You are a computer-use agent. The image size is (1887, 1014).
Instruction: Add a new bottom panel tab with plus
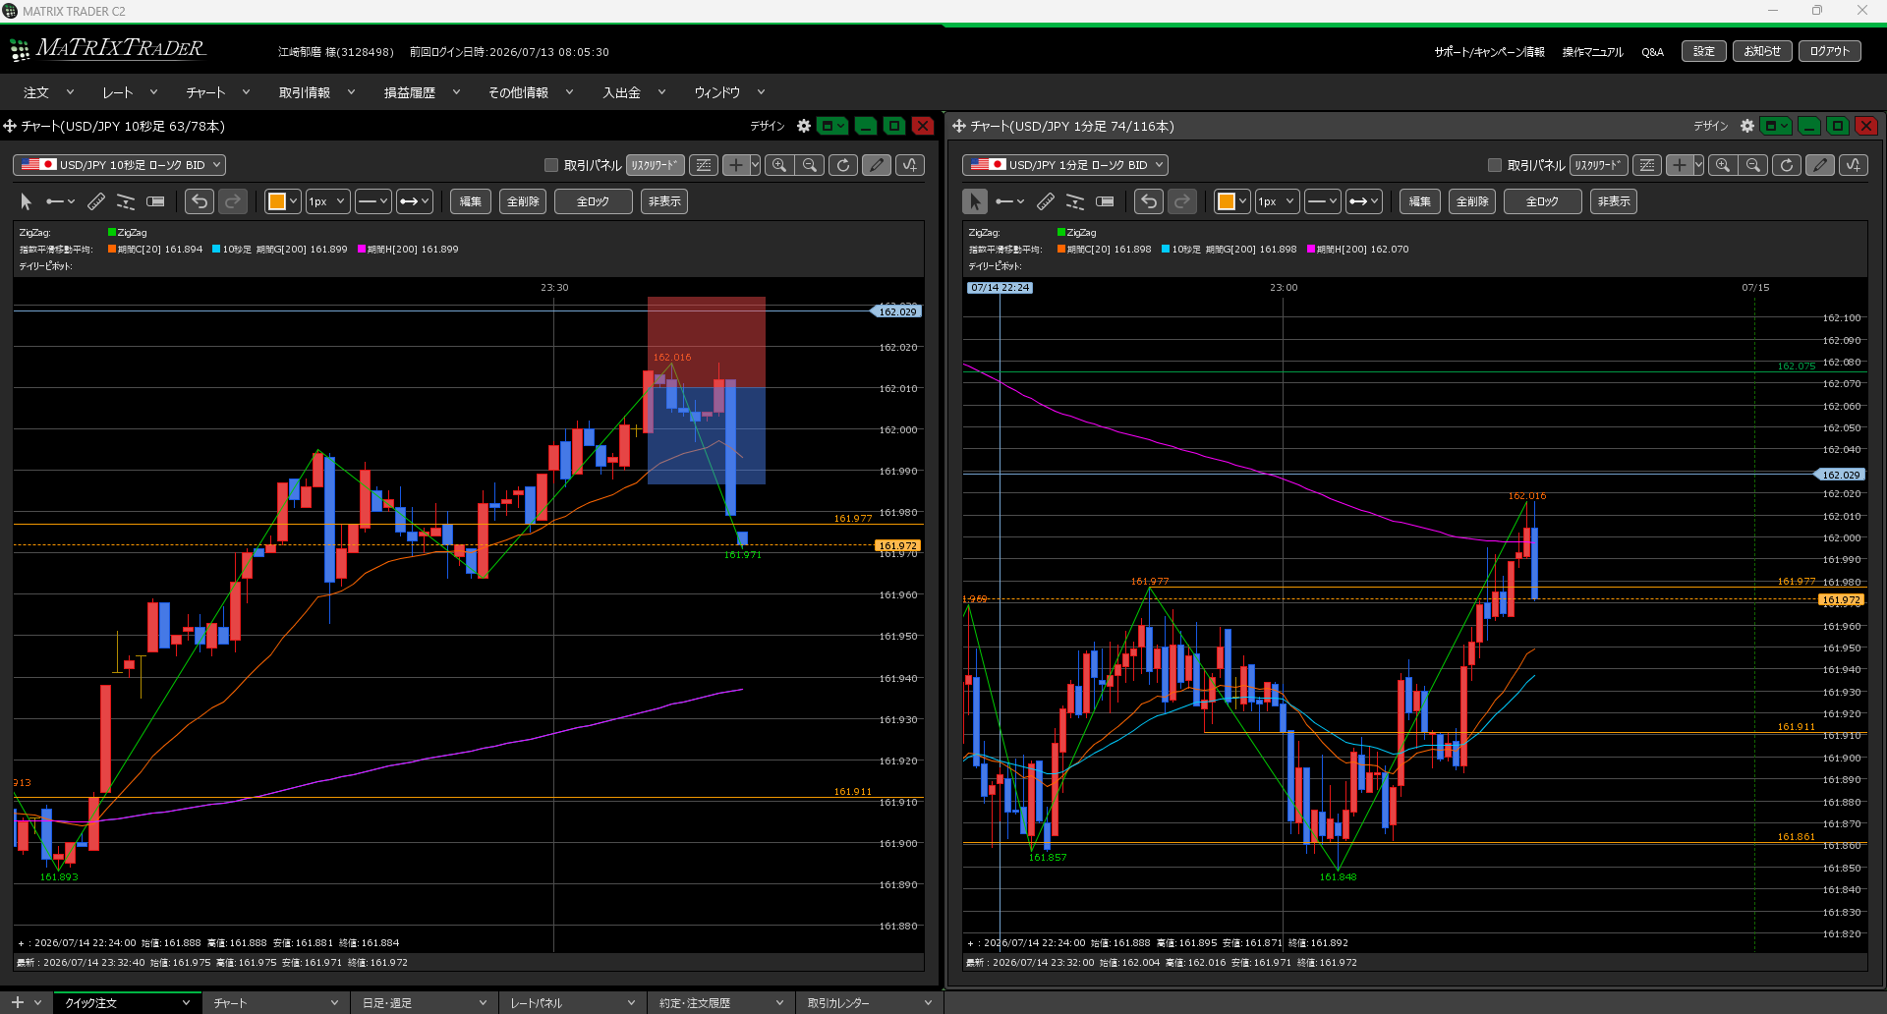17,1002
